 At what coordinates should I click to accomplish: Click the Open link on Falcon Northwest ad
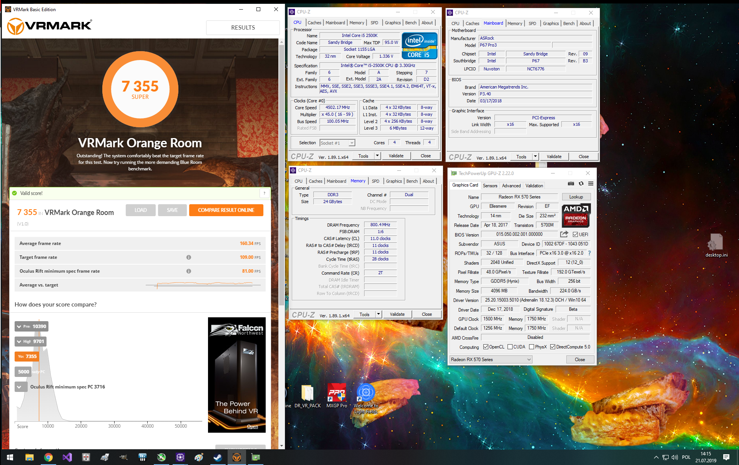click(252, 427)
